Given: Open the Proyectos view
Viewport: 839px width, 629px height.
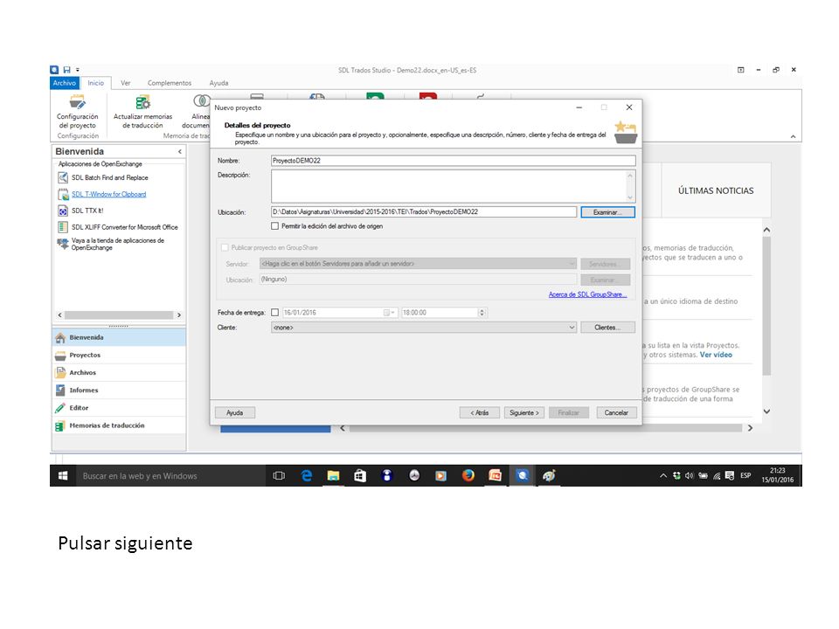Looking at the screenshot, I should pos(119,356).
